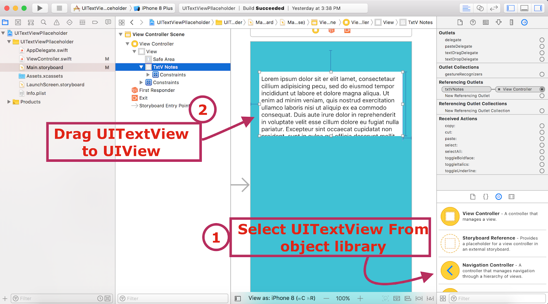Go forward in editor history
Image resolution: width=548 pixels, height=304 pixels.
(x=141, y=22)
